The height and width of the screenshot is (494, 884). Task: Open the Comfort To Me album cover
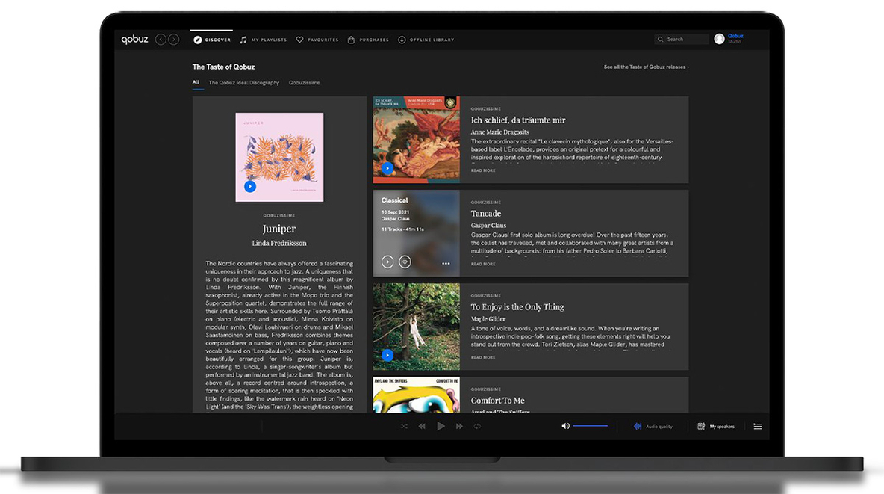pyautogui.click(x=416, y=395)
